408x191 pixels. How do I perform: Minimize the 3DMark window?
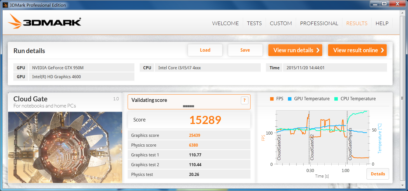coord(375,4)
